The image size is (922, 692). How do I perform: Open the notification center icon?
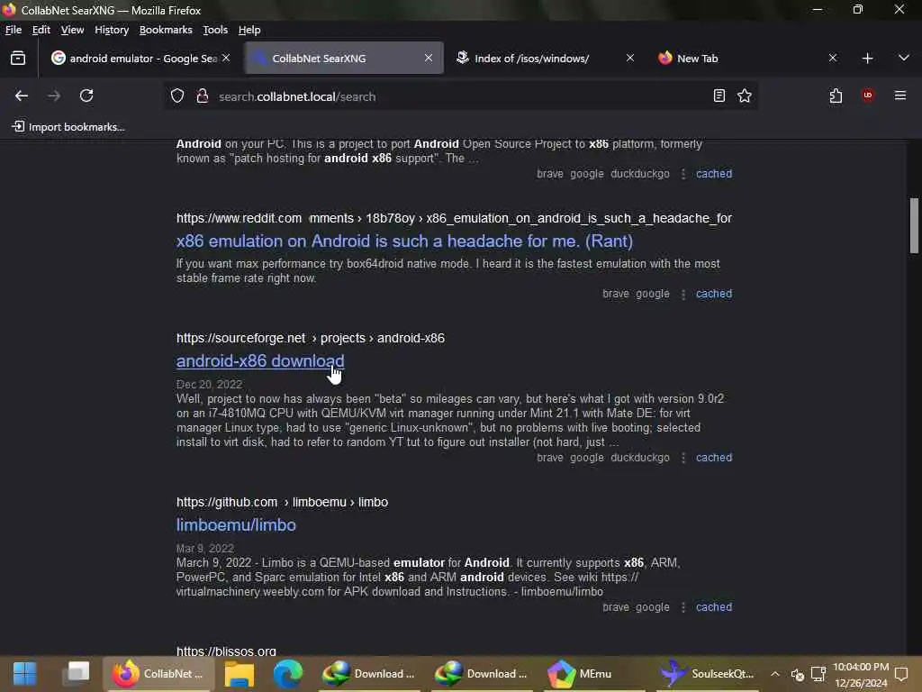click(x=901, y=674)
